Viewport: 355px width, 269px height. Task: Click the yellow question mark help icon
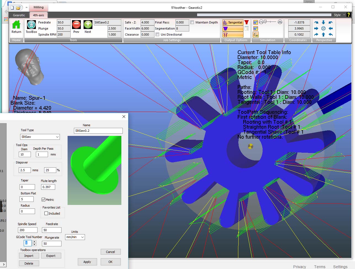click(x=349, y=15)
